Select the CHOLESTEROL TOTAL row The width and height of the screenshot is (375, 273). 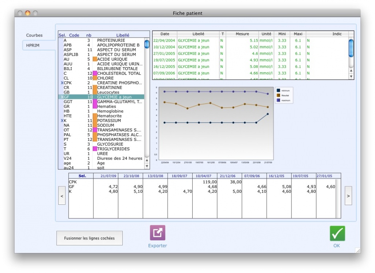point(101,73)
